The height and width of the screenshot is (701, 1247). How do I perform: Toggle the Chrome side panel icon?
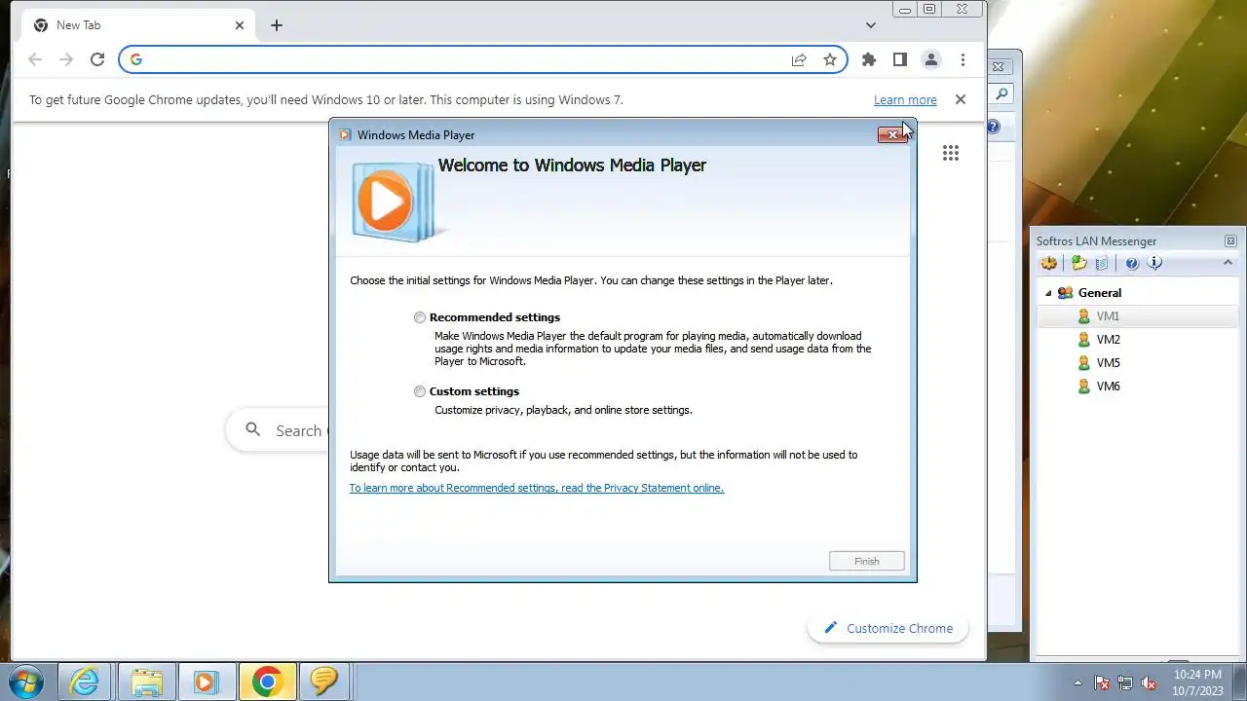pyautogui.click(x=900, y=59)
